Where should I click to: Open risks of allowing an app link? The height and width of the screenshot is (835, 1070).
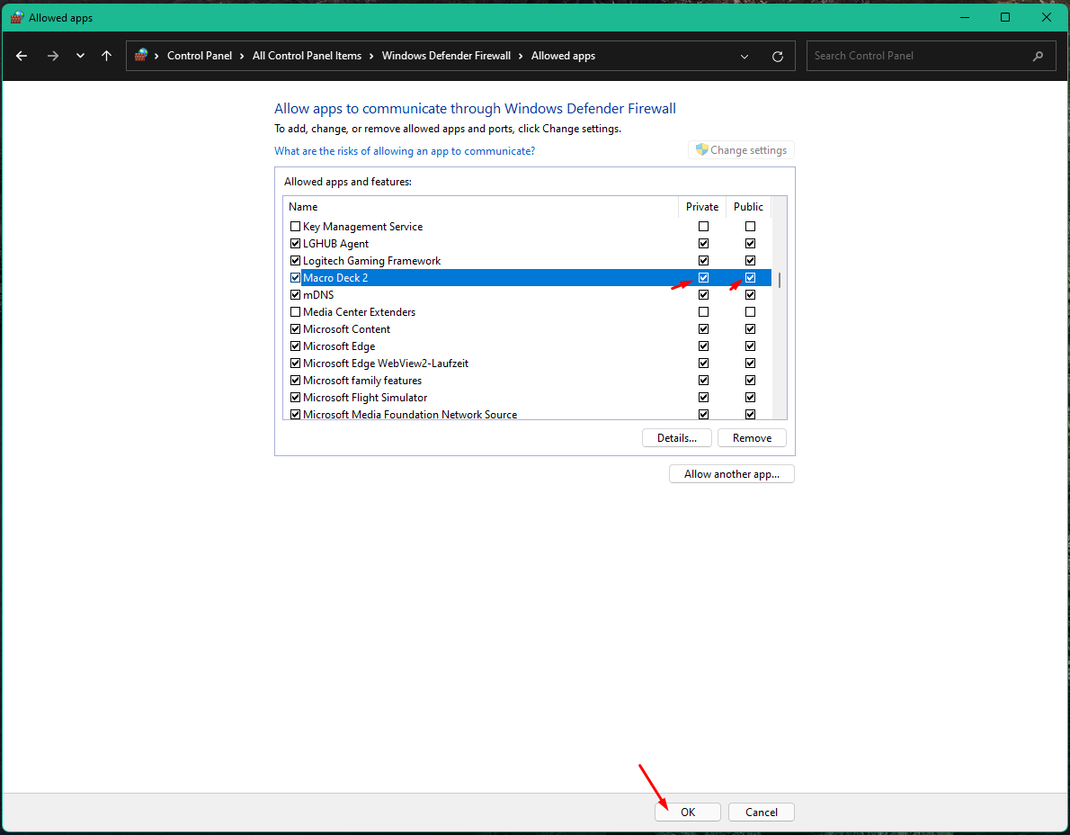405,151
